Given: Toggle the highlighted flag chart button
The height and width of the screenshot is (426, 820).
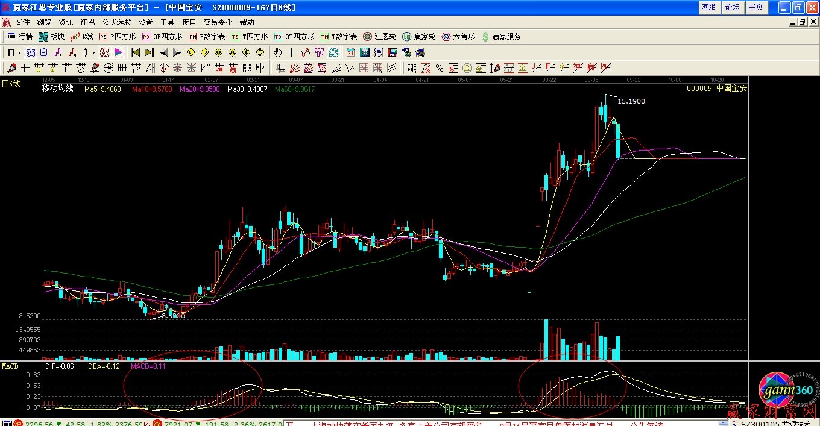Looking at the screenshot, I should 119,52.
